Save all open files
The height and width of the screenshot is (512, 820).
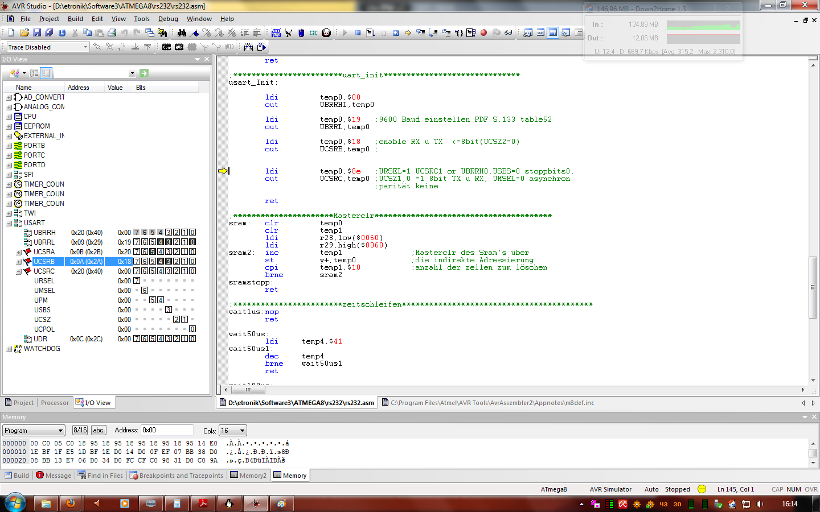pyautogui.click(x=49, y=33)
